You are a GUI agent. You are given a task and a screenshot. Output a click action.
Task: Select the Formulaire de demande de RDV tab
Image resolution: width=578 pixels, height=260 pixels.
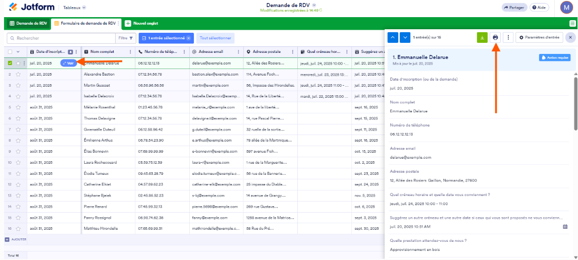87,24
